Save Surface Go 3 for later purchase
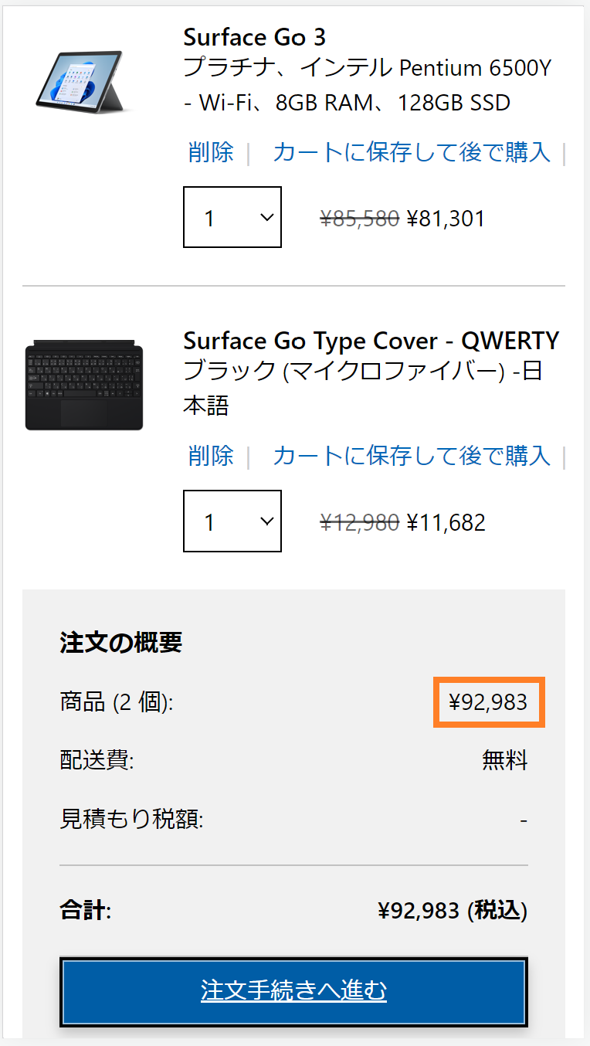The width and height of the screenshot is (590, 1046). 412,152
